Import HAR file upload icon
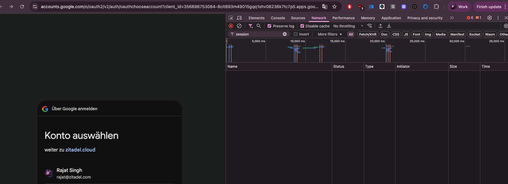Viewport: 508px width, 184px height. (x=381, y=26)
